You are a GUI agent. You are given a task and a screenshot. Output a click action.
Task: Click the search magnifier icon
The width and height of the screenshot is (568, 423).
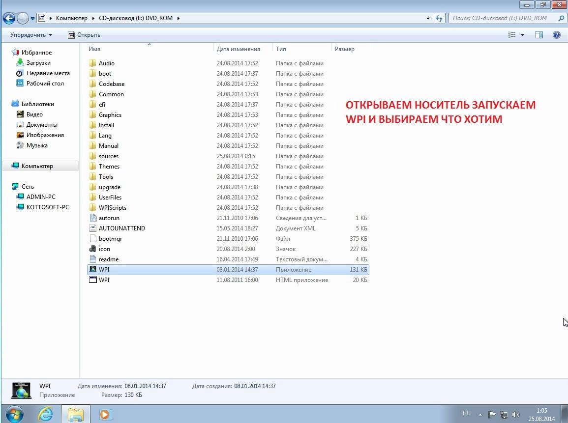click(x=561, y=18)
